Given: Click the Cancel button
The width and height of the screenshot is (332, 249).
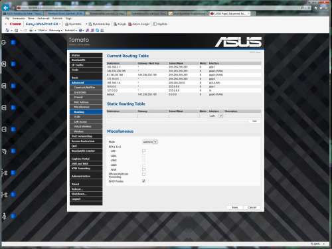Looking at the screenshot, I should click(252, 208).
